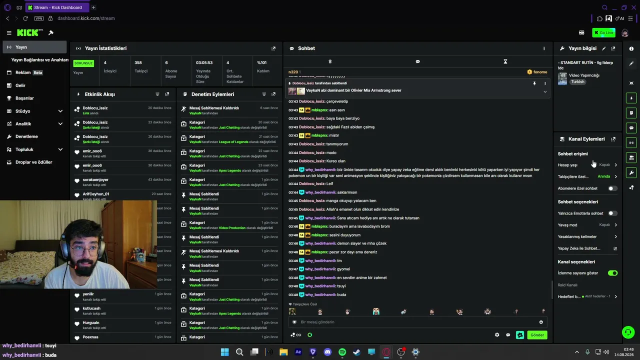Viewport: 640px width, 360px height.
Task: Select the Video Yapımcılığı category thumbnail
Action: (x=562, y=79)
